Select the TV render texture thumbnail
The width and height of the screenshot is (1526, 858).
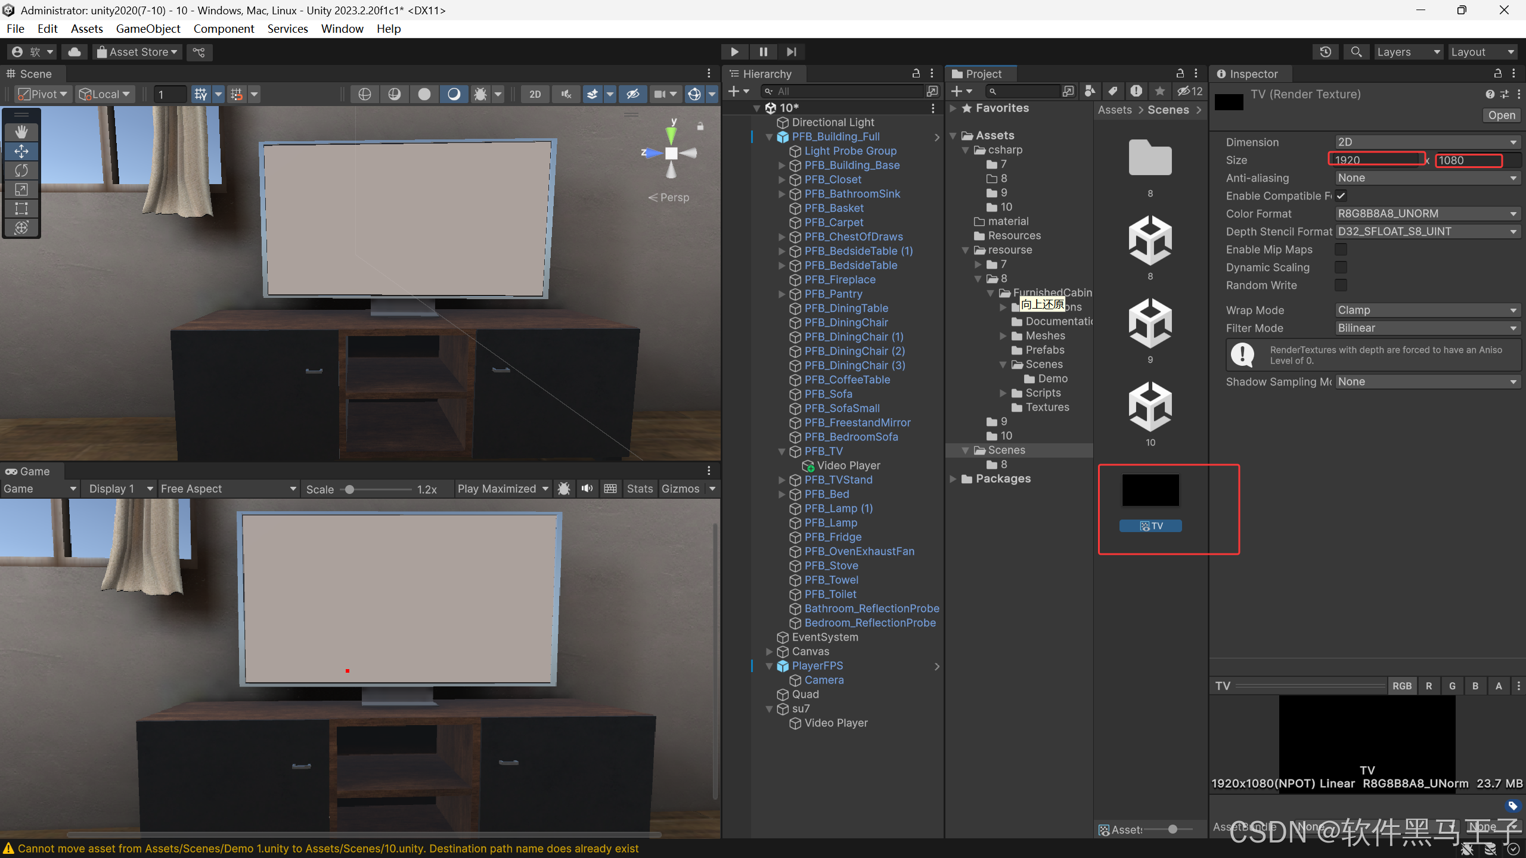[x=1150, y=490]
